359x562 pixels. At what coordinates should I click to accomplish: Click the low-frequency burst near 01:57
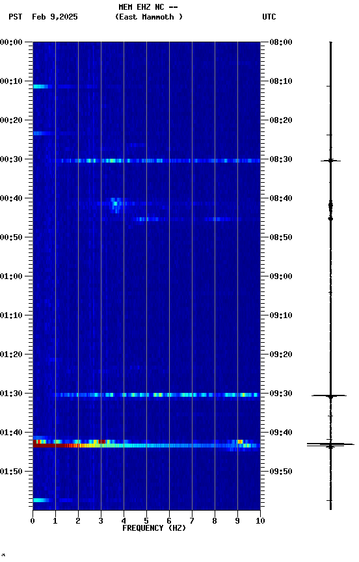click(40, 500)
